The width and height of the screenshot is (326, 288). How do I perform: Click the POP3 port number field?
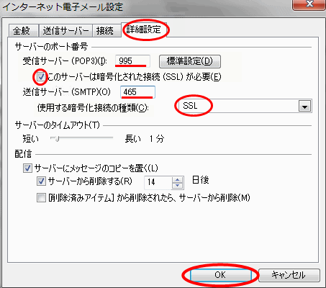(132, 61)
